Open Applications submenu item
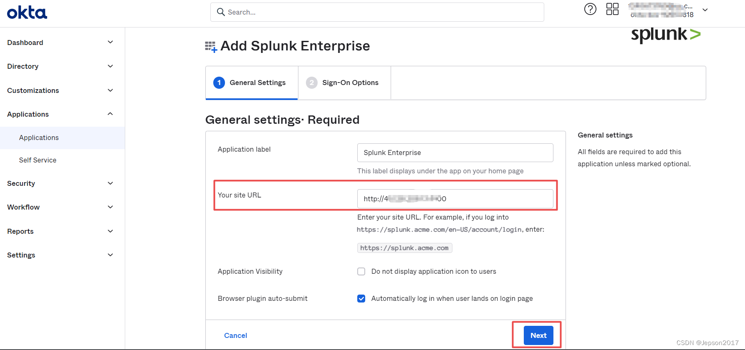This screenshot has height=350, width=745. pyautogui.click(x=62, y=138)
